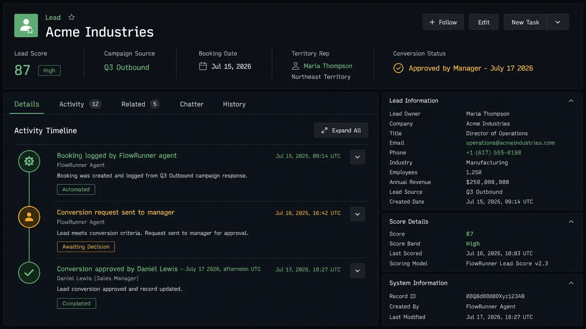586x329 pixels.
Task: Click the timestamp Jul 16, 2026, 16:42 UTC
Action: coord(308,213)
